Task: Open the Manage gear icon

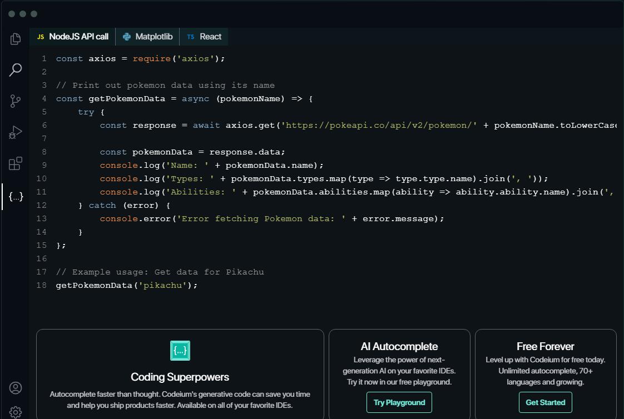Action: [16, 412]
